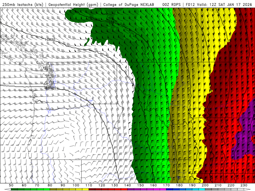Click the 210 value on the color scale
The image size is (255, 191).
click(x=218, y=185)
